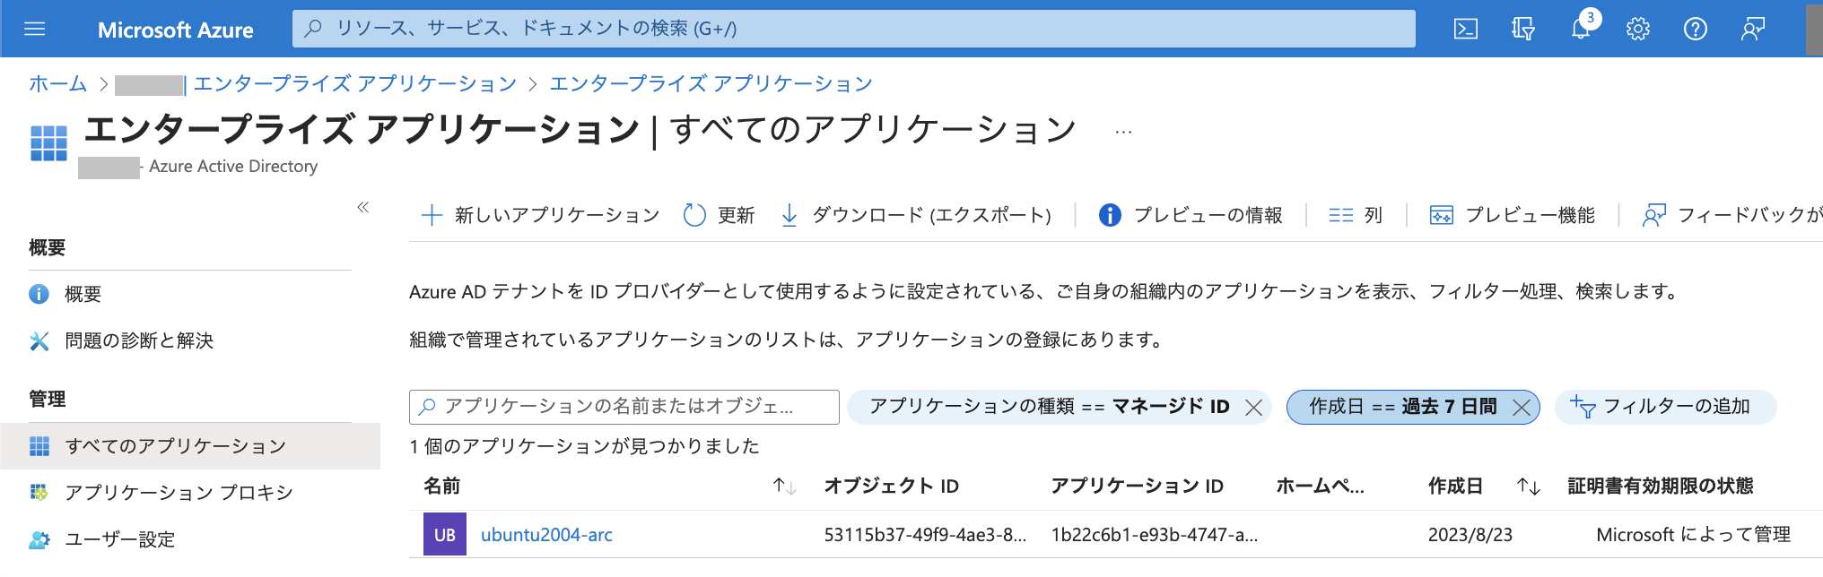This screenshot has height=577, width=1823.
Task: Sort the table by 作成日 column arrows
Action: click(1529, 487)
